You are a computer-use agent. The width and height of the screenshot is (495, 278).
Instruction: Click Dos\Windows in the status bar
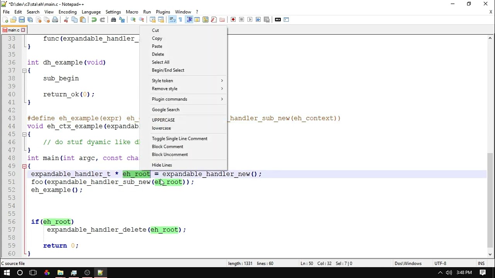408,263
